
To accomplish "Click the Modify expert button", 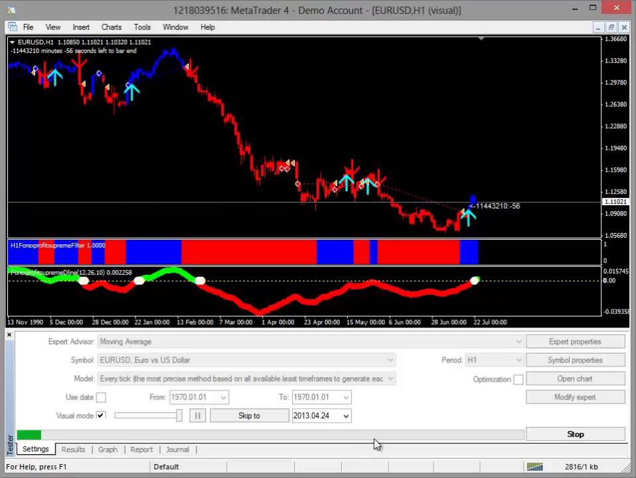I will tap(575, 397).
